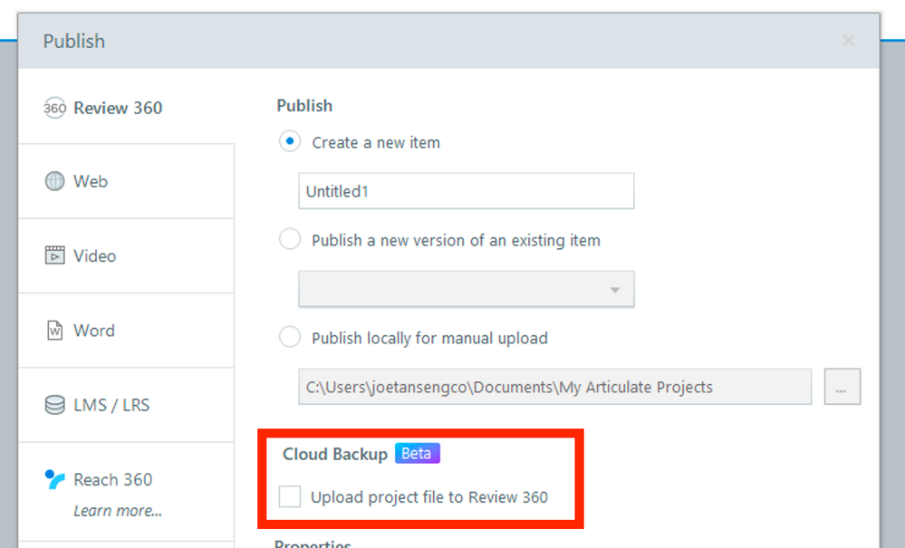Click the Reach 360 Learn more link

pyautogui.click(x=118, y=511)
